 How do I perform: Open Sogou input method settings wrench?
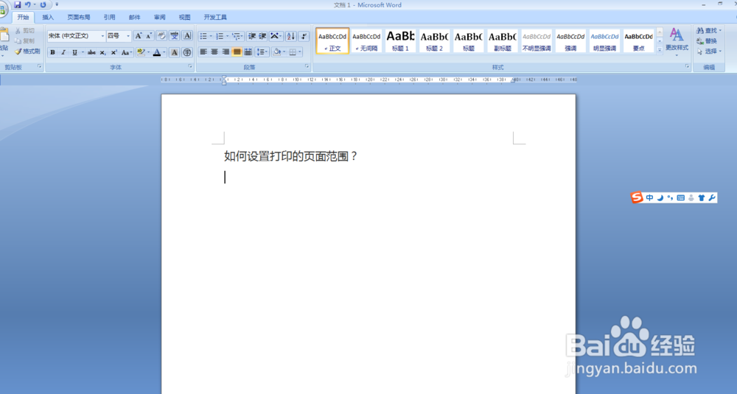tap(712, 197)
